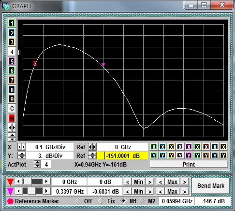
Task: Select plot button 4
Action: pyautogui.click(x=12, y=52)
